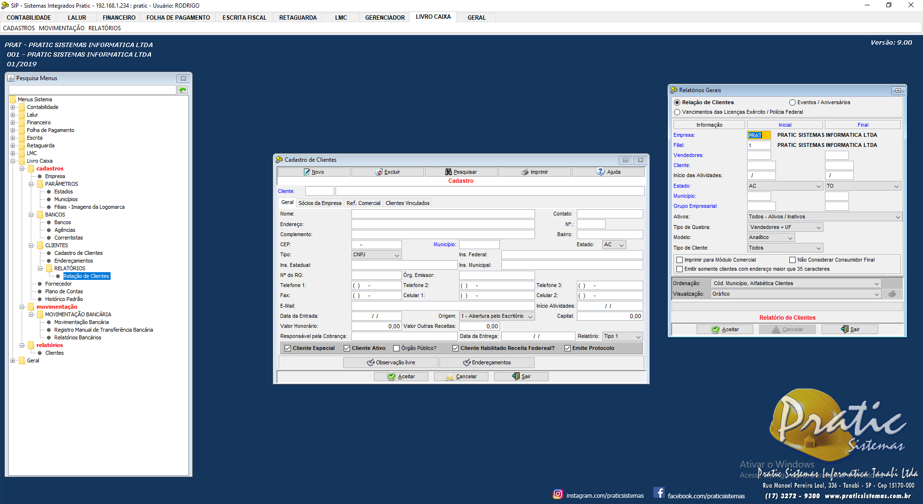Open the Instagram icon at the bottom

pos(558,494)
